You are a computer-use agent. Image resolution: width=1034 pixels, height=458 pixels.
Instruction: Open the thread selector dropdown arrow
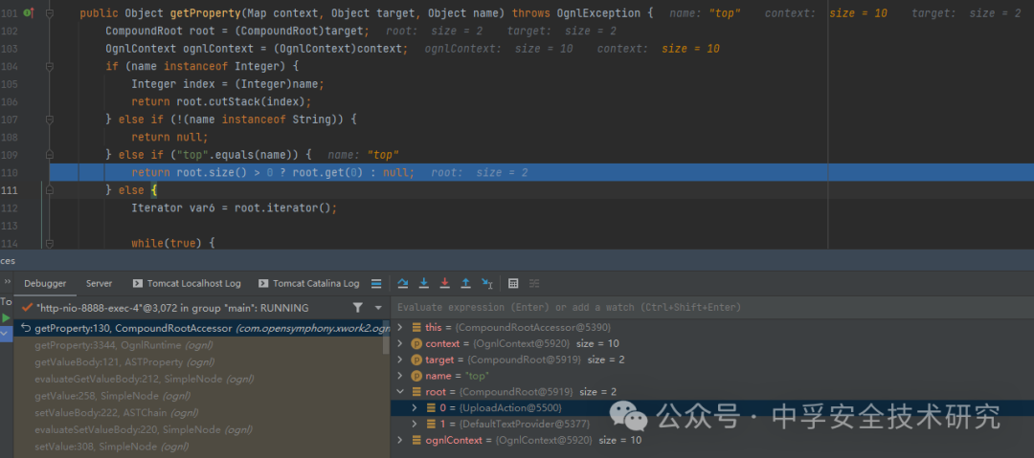pyautogui.click(x=378, y=308)
